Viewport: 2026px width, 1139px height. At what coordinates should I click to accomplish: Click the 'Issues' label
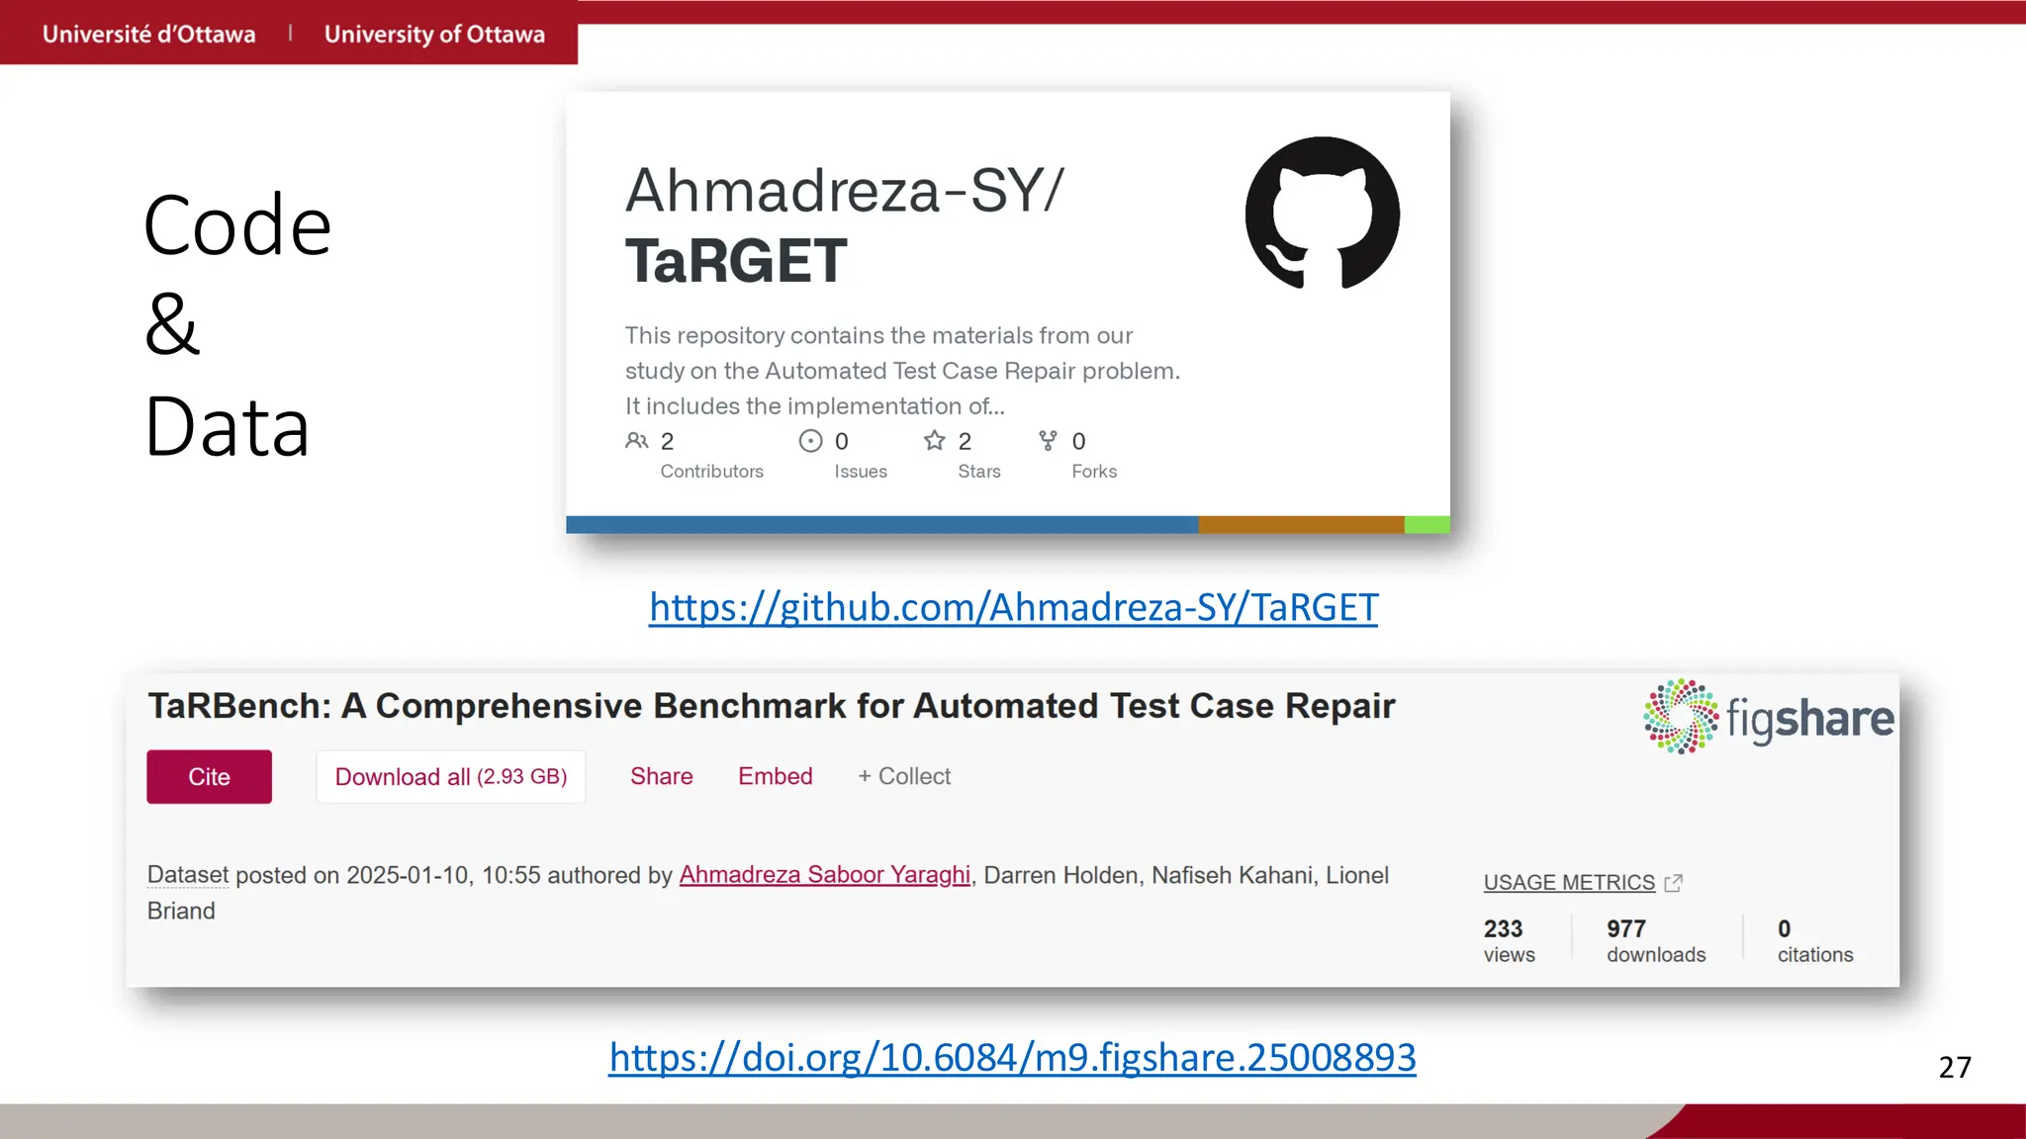tap(861, 472)
